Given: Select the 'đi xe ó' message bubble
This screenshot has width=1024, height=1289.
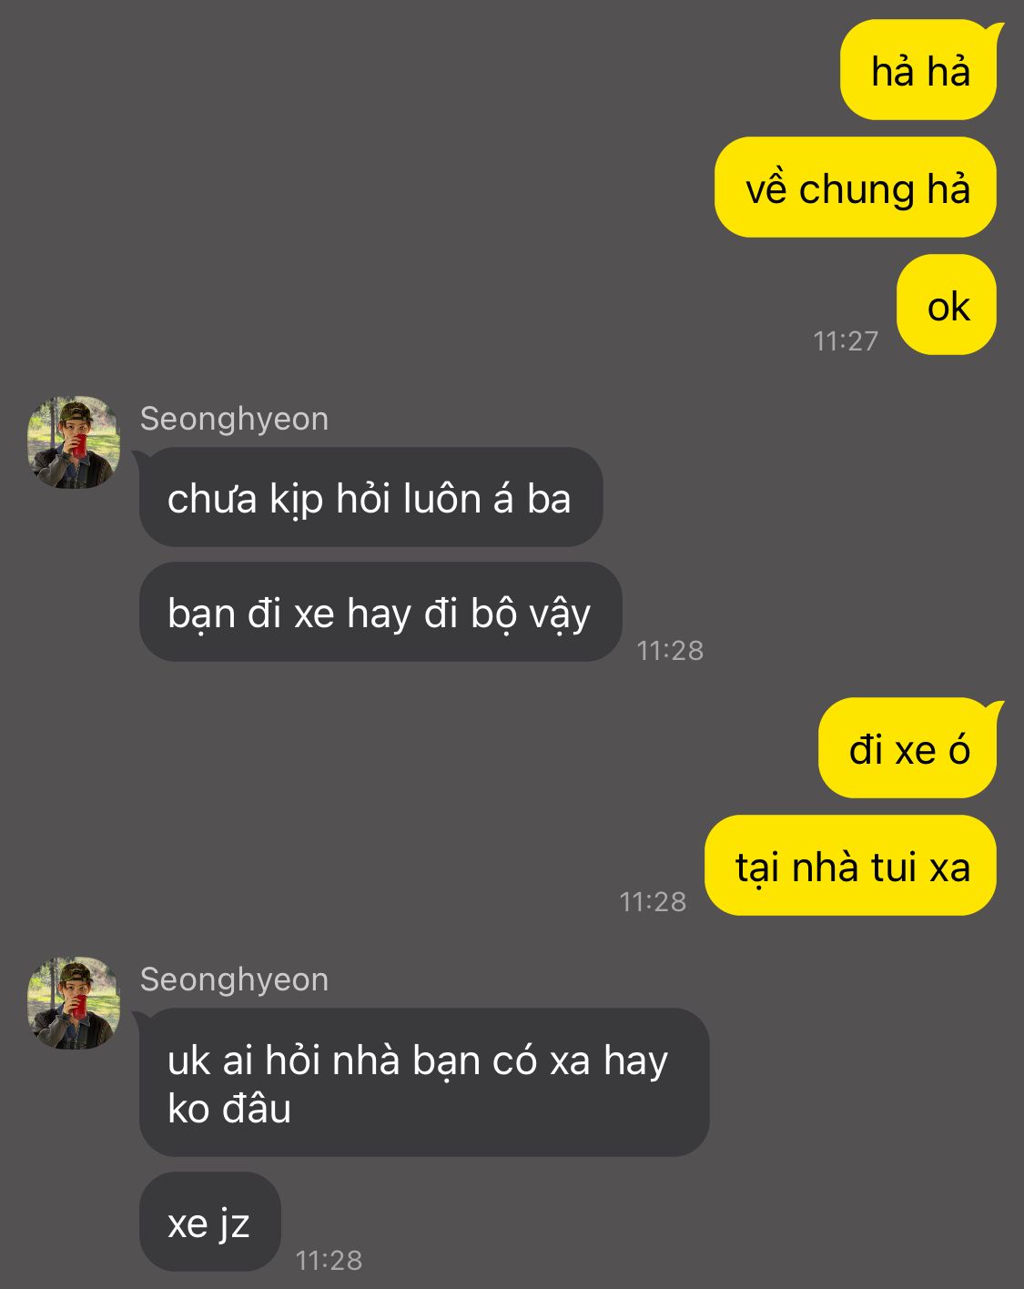Looking at the screenshot, I should tap(907, 748).
